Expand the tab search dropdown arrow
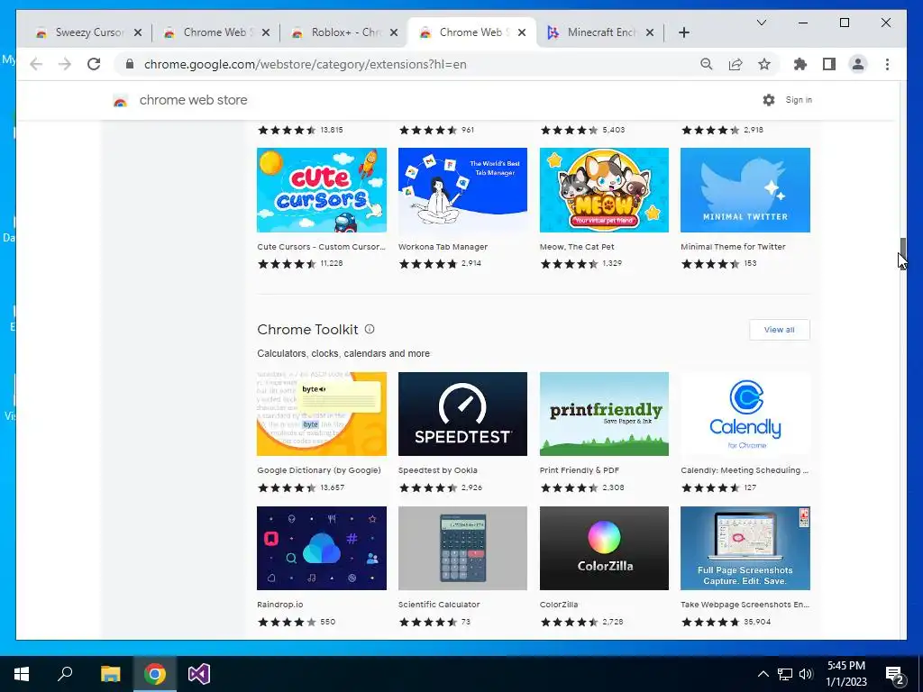 [x=761, y=23]
